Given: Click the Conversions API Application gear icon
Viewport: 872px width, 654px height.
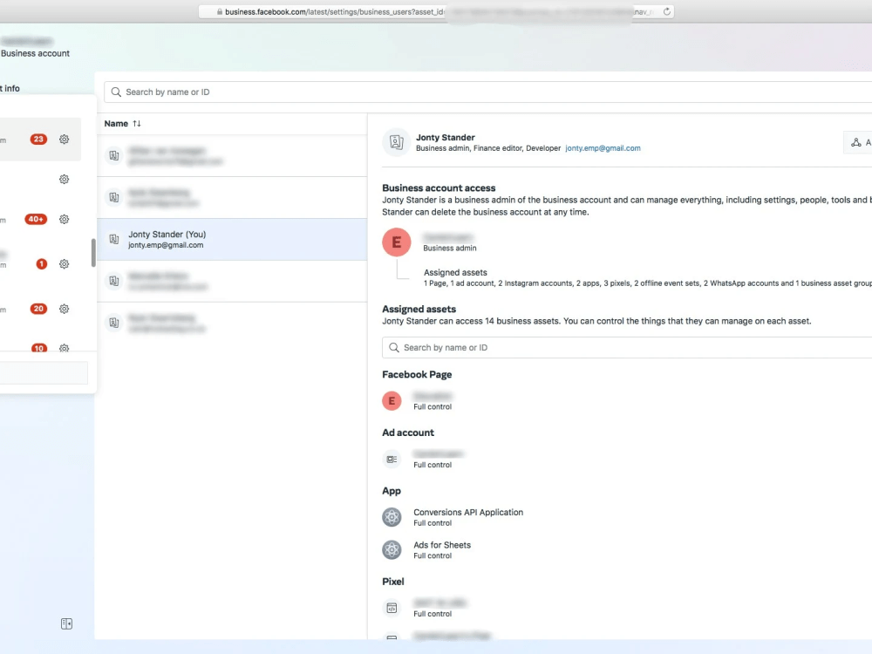Looking at the screenshot, I should 392,517.
